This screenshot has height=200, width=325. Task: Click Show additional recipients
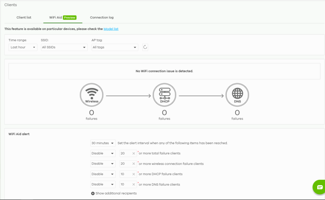[x=116, y=193]
